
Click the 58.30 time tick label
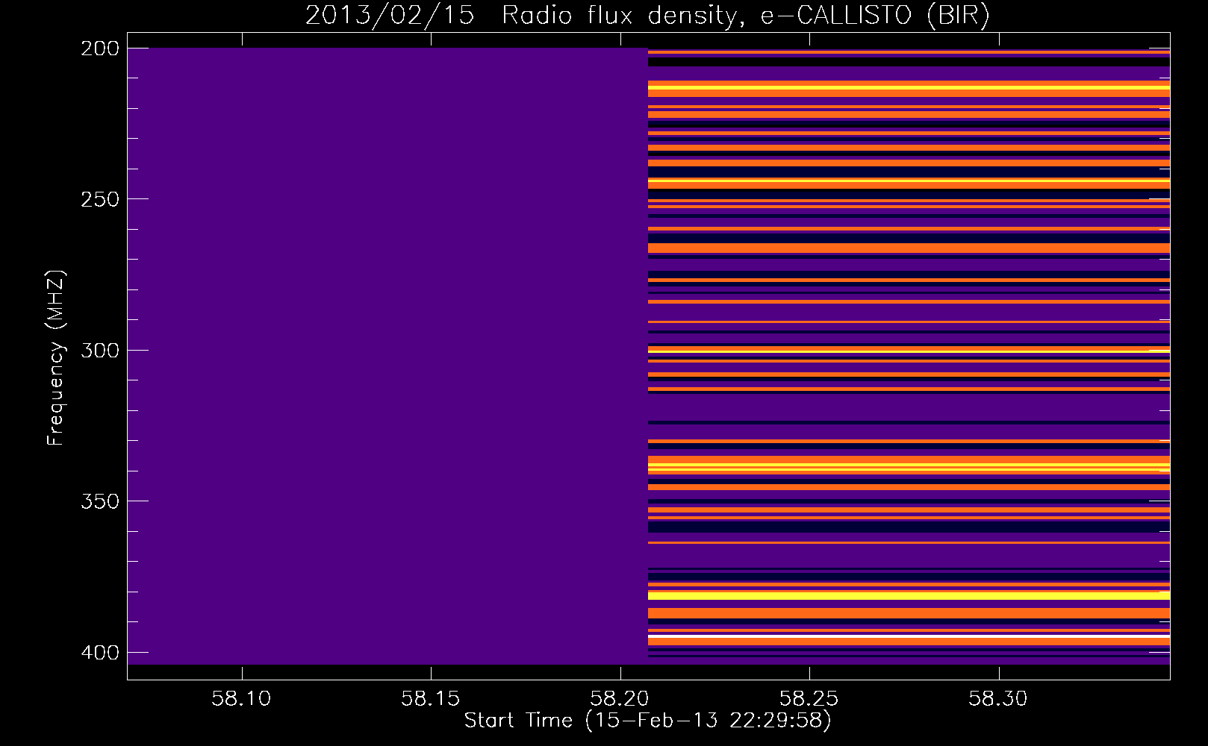coord(998,699)
